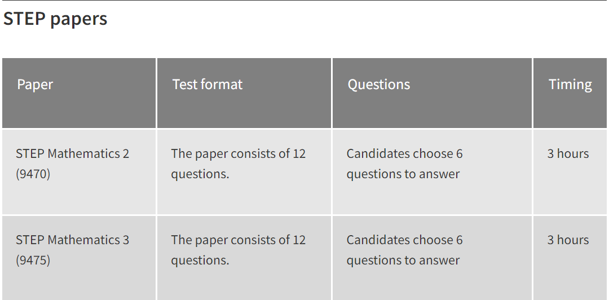The image size is (609, 300).
Task: Select the STEP Mathematics 2 (9470) cell
Action: tap(79, 172)
